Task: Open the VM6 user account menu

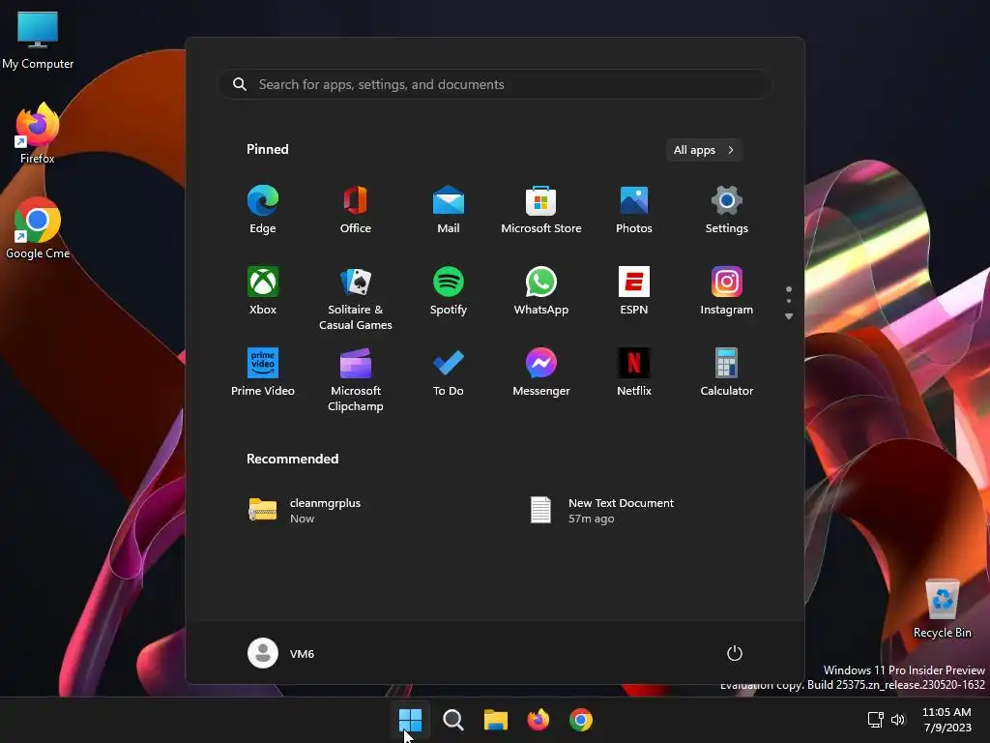Action: point(281,653)
